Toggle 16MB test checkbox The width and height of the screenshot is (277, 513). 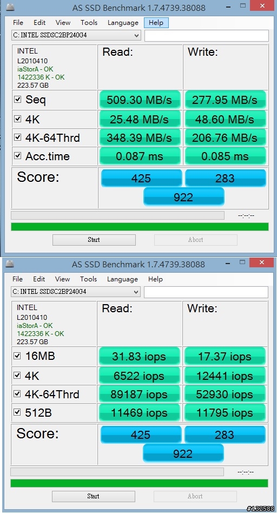coord(17,356)
